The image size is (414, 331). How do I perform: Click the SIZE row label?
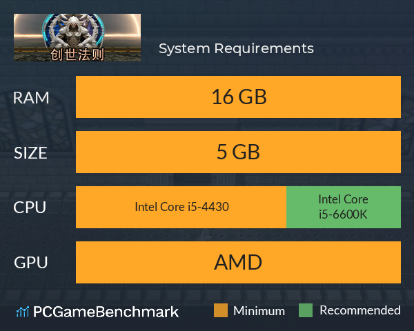(30, 153)
